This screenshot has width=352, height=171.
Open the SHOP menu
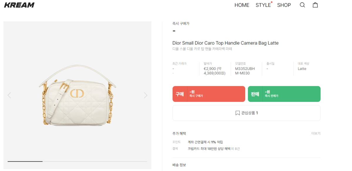(x=284, y=5)
